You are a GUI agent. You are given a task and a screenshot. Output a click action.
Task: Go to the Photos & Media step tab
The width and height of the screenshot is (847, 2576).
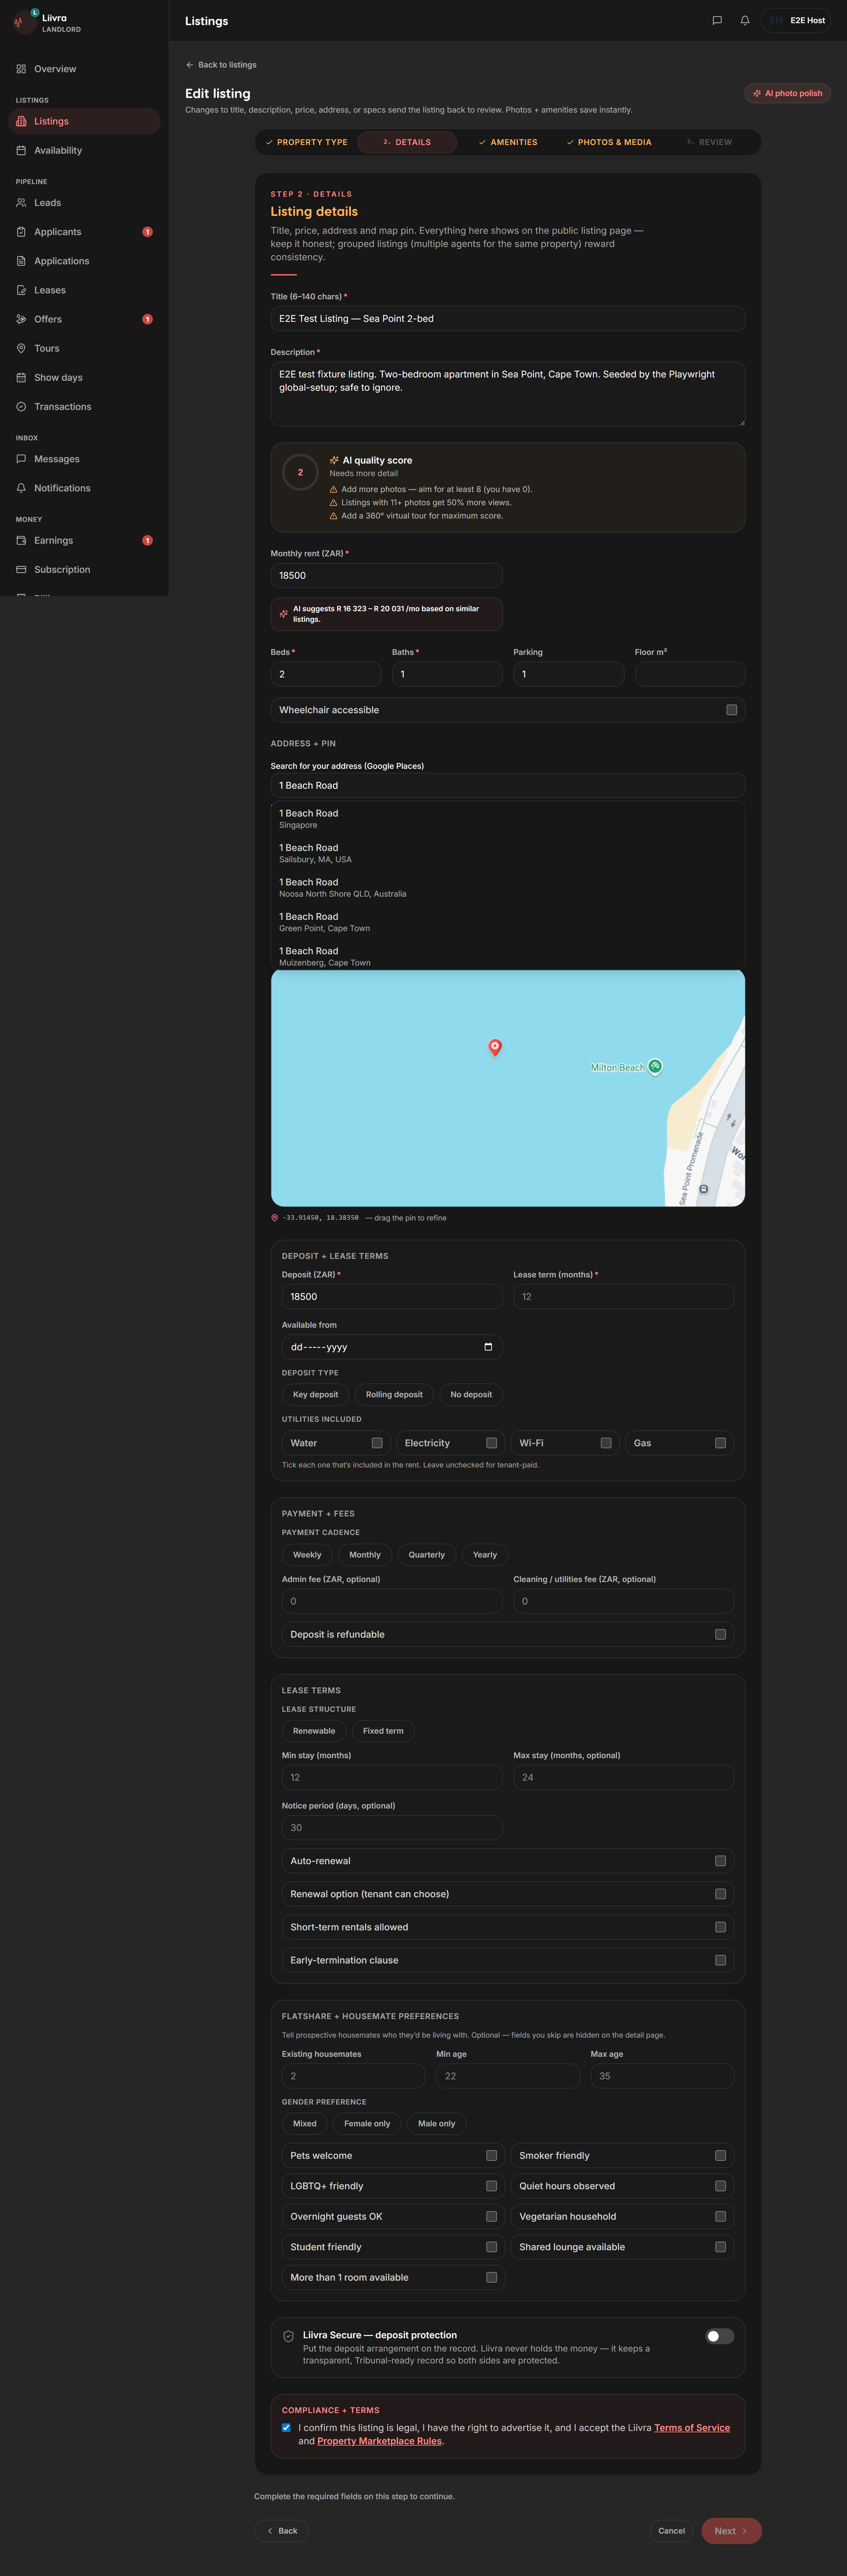(608, 142)
